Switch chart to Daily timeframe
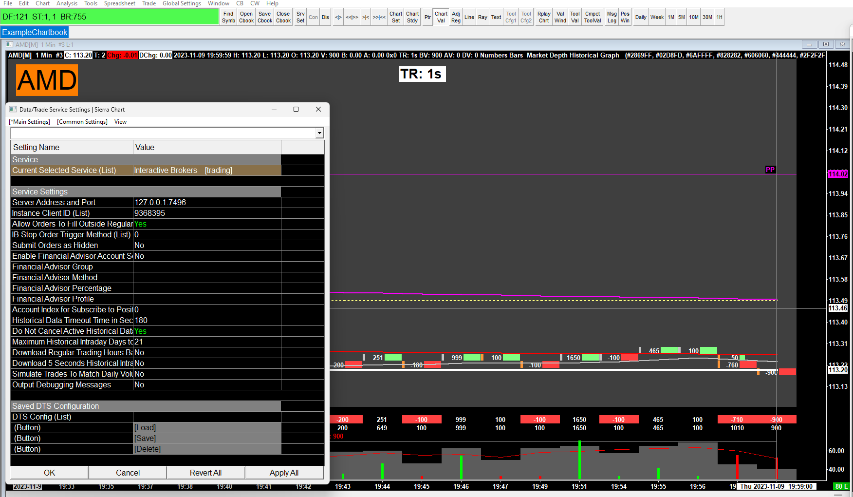This screenshot has height=497, width=853. (x=641, y=17)
